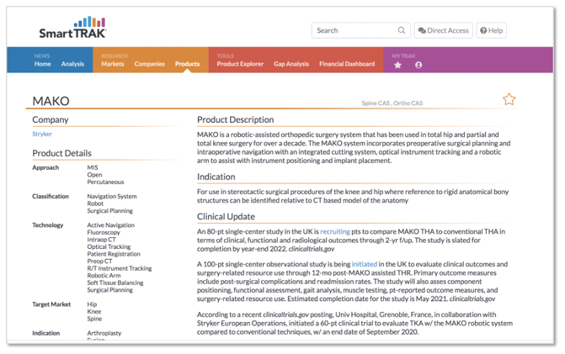This screenshot has width=565, height=354.
Task: Click the SmartTRAK logo
Action: click(72, 28)
